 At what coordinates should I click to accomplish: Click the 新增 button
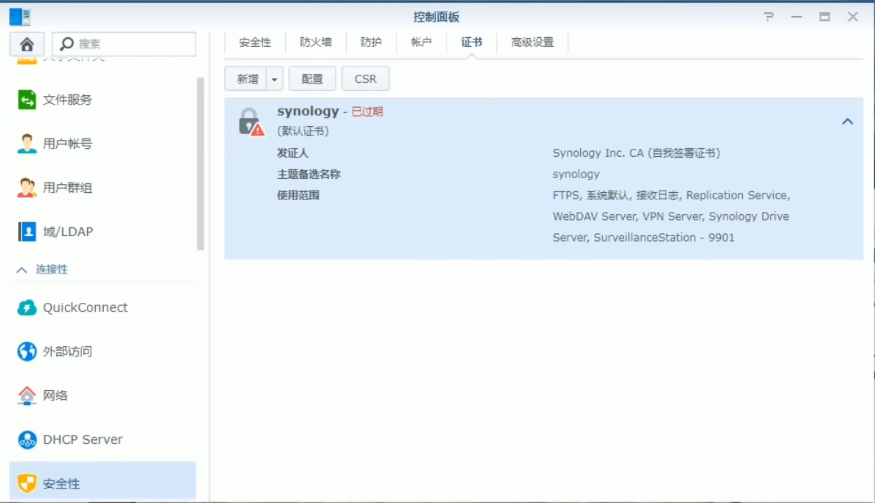(246, 79)
